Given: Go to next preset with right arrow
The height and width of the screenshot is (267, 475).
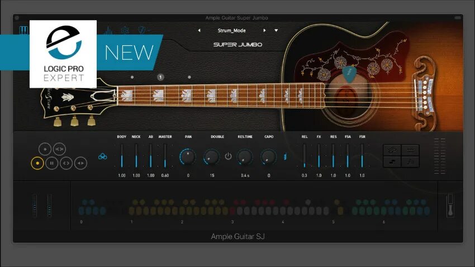Looking at the screenshot, I should [264, 31].
